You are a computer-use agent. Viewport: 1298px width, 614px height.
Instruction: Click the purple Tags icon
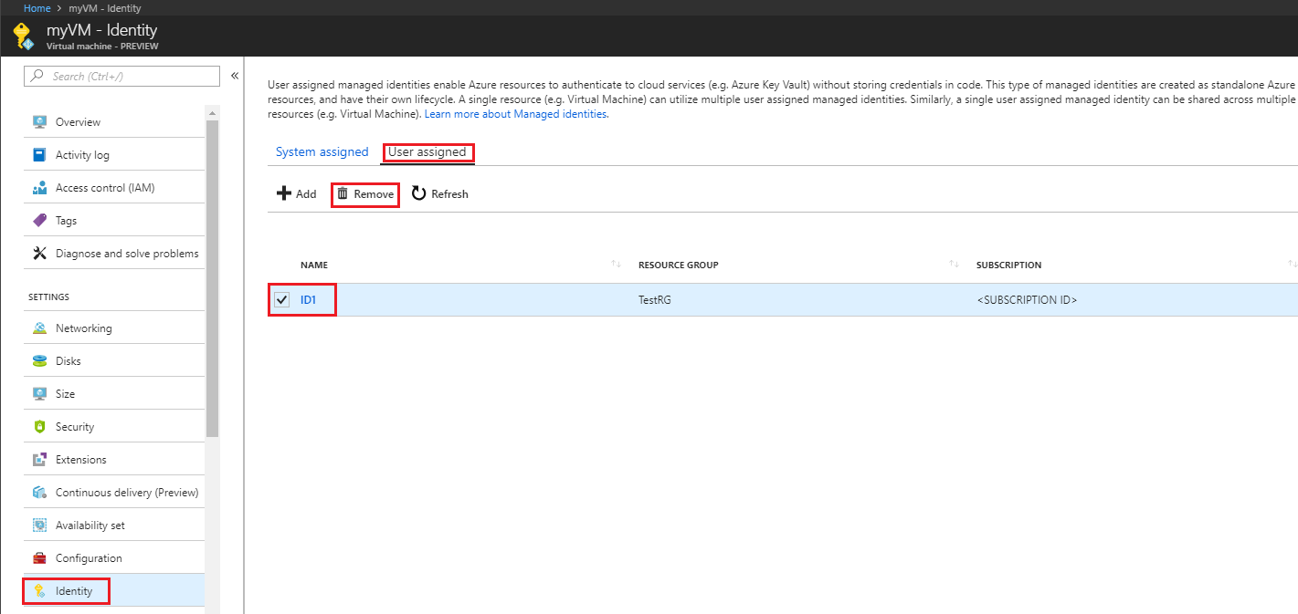(39, 221)
